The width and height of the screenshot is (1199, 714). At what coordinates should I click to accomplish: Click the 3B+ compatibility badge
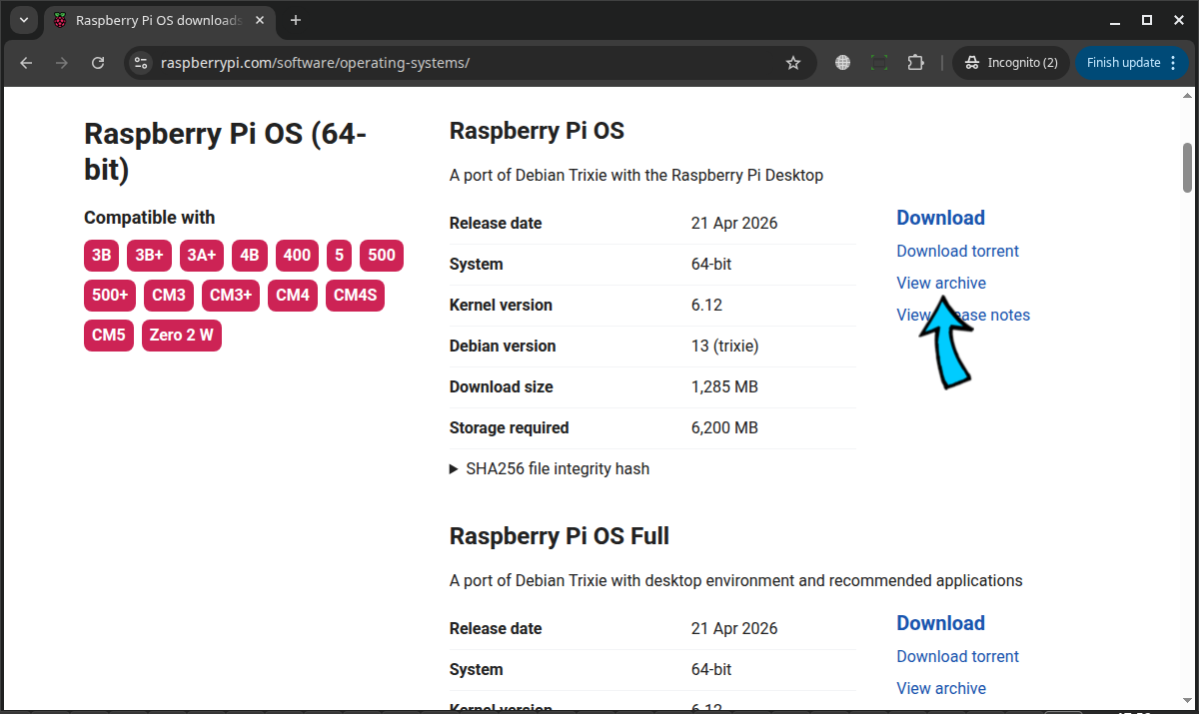[150, 255]
